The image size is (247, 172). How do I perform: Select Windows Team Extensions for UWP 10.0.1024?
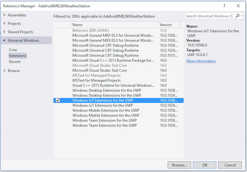pyautogui.click(x=118, y=125)
